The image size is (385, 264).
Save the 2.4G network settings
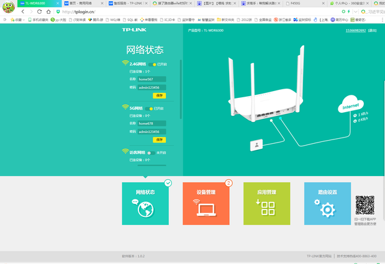[160, 95]
